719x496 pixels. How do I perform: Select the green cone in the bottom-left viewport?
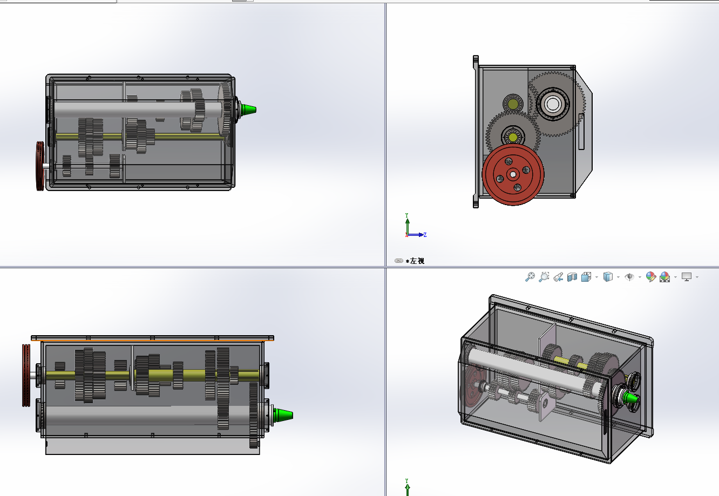[283, 415]
